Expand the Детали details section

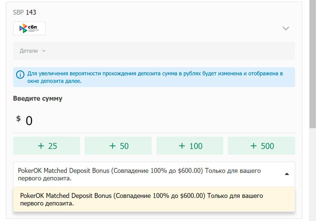pyautogui.click(x=29, y=51)
